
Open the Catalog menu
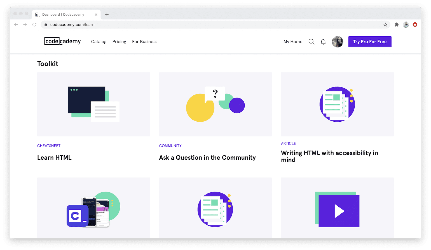click(99, 41)
